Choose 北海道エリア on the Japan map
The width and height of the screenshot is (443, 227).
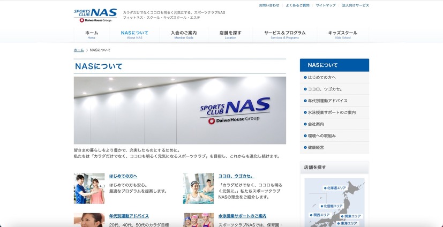point(336,188)
